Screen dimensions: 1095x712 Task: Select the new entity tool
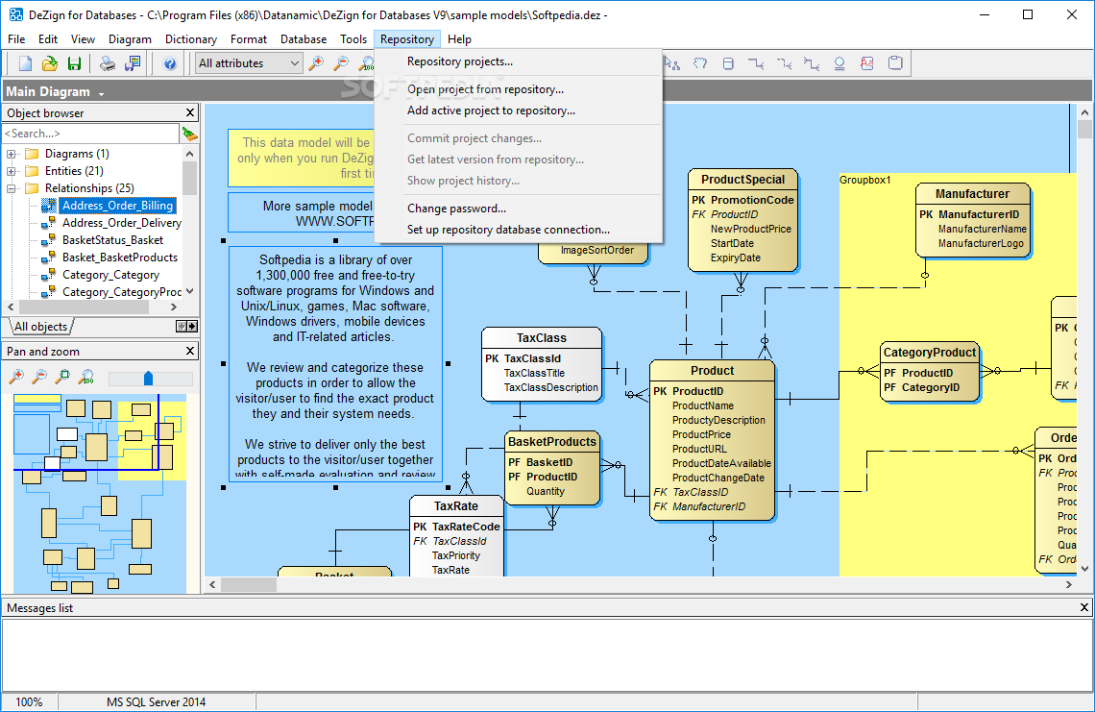coord(728,63)
